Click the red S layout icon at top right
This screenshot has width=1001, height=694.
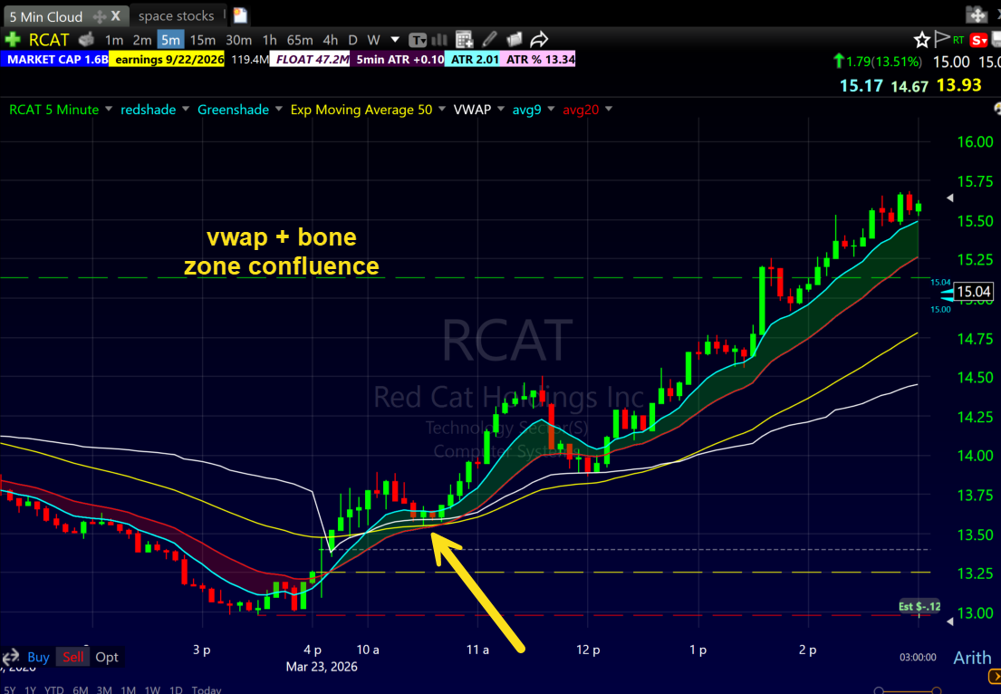tap(979, 40)
